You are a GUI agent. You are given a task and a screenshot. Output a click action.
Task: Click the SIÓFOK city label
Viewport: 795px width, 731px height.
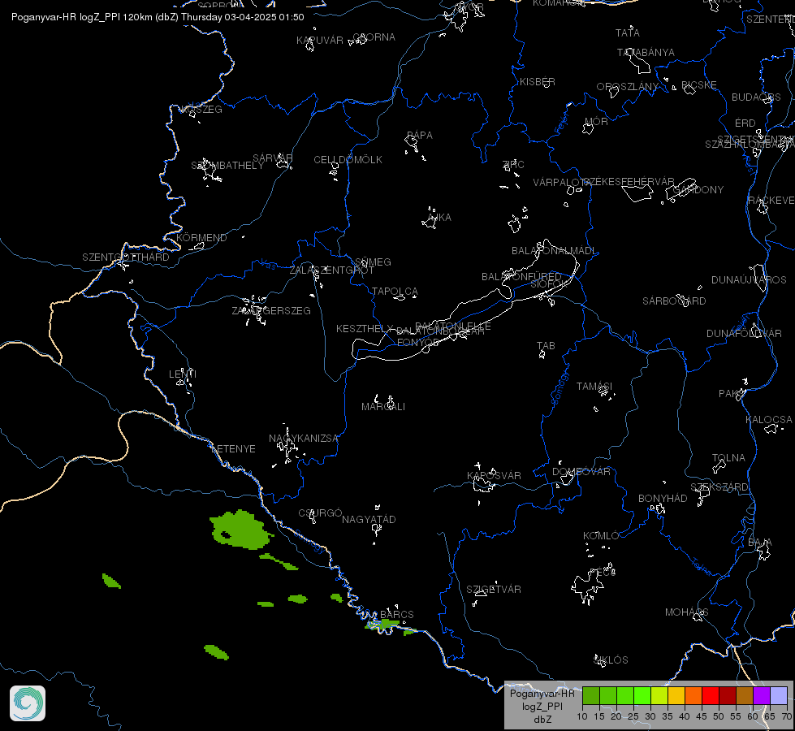[x=547, y=284]
